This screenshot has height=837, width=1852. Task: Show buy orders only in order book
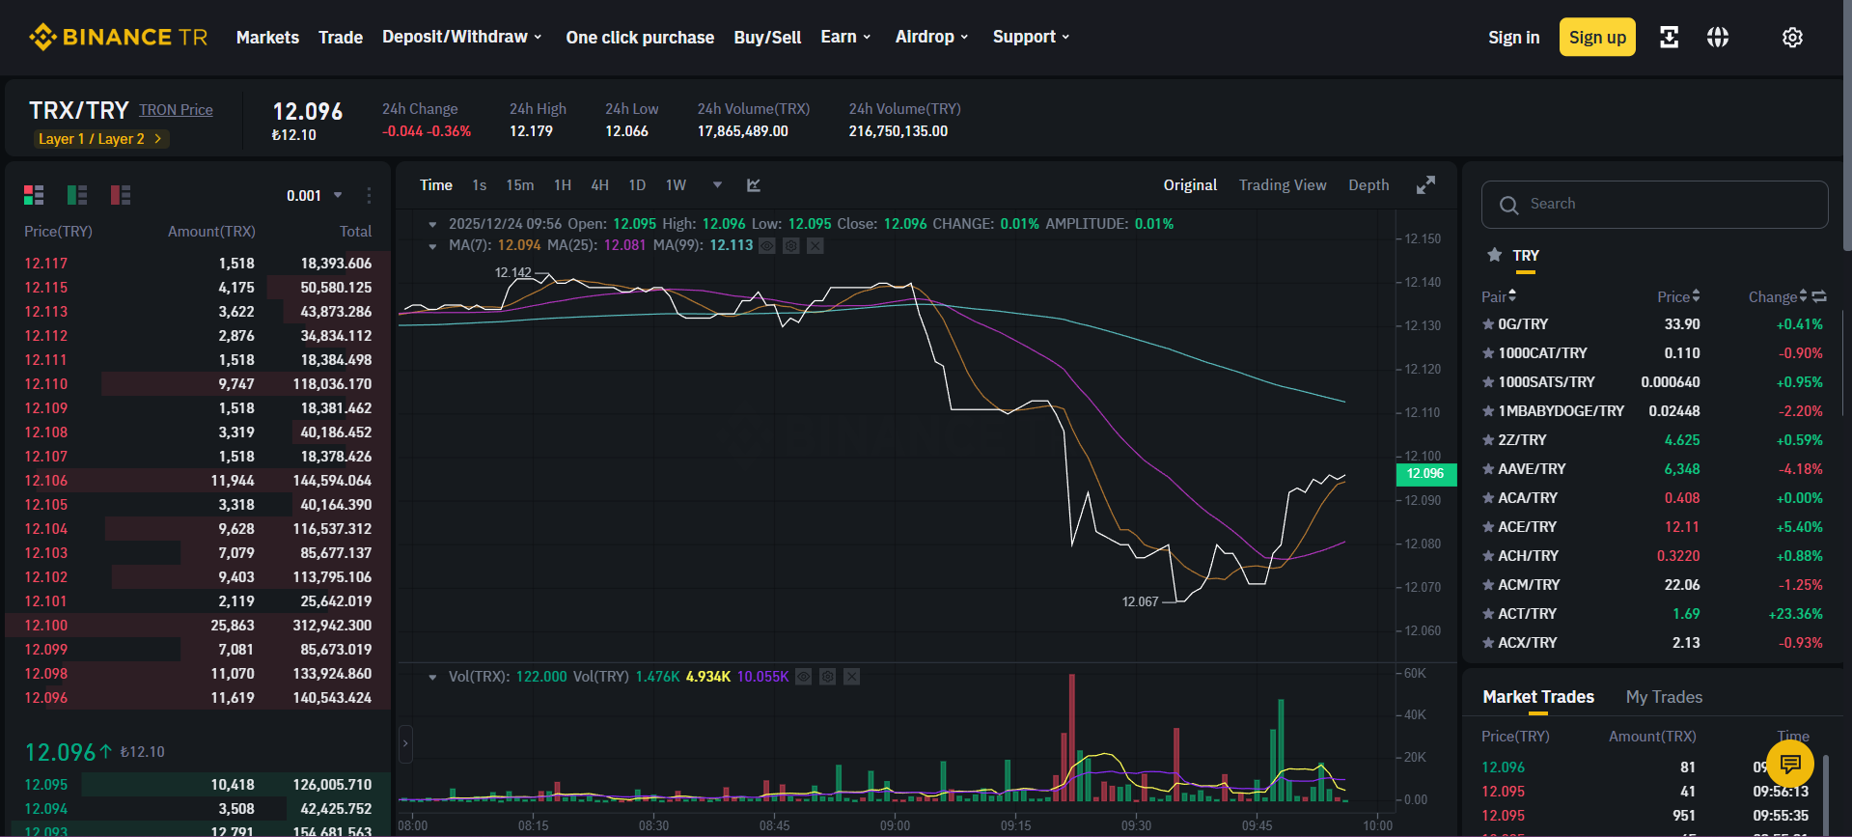point(77,195)
